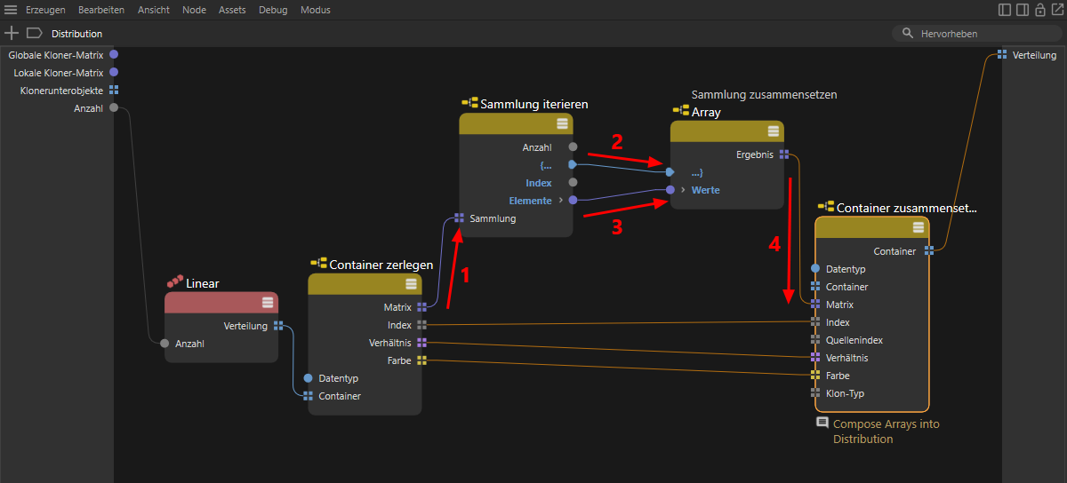Open the Assets menu
The width and height of the screenshot is (1067, 483).
click(x=232, y=10)
